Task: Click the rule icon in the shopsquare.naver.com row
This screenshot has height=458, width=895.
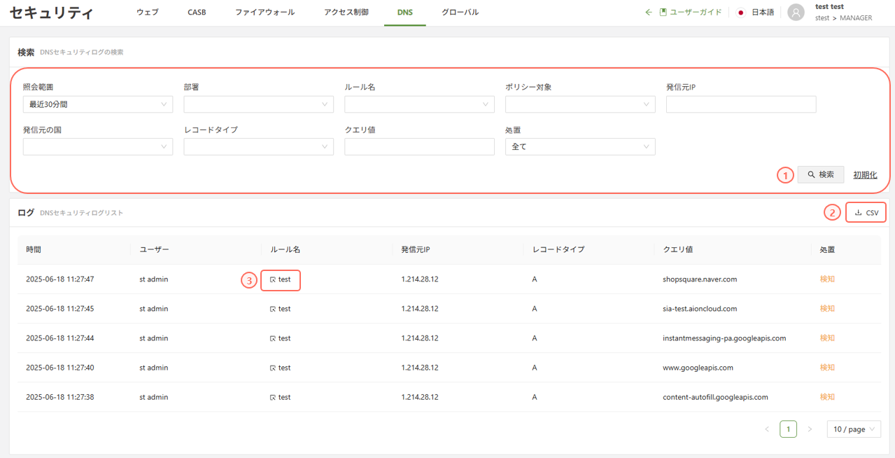Action: pyautogui.click(x=273, y=279)
